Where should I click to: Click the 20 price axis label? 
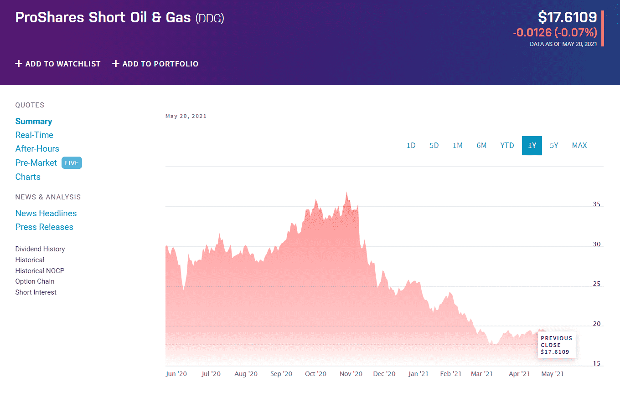596,324
